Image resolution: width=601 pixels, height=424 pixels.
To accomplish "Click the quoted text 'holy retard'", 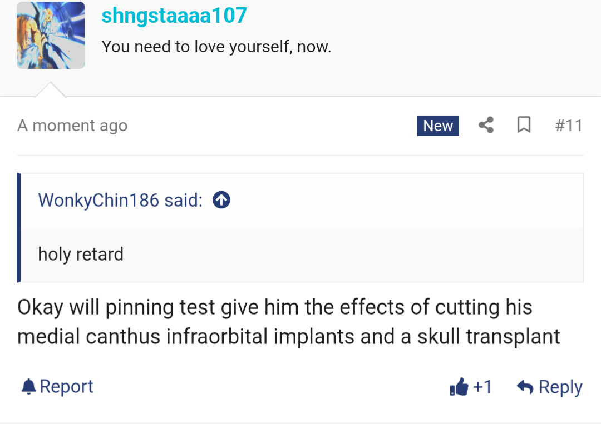I will click(81, 255).
